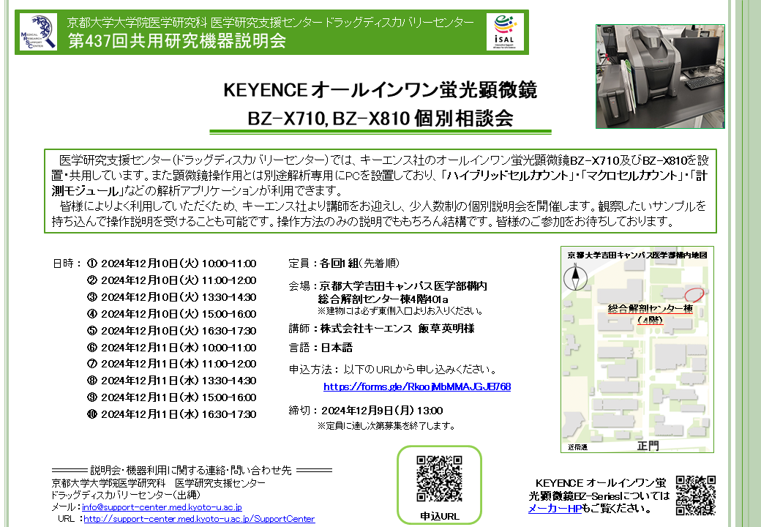Open the メーカーHP manufacturer link
Screen dimensions: 761x527
[x=555, y=509]
